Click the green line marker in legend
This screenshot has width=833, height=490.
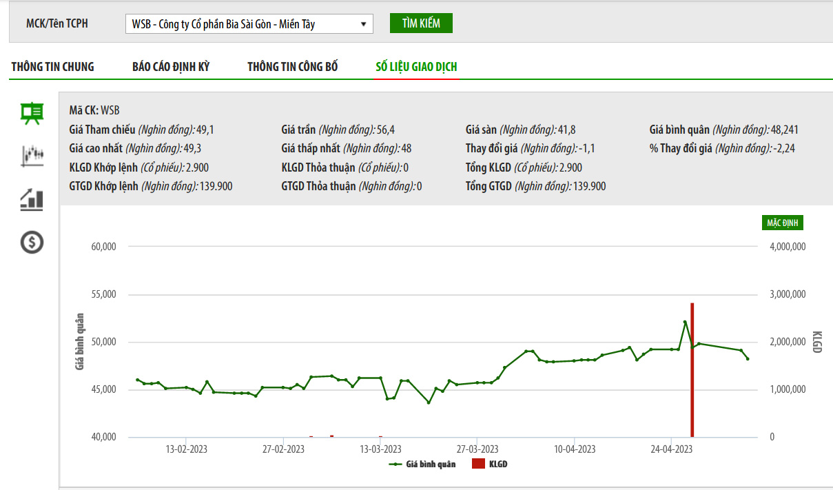(395, 465)
